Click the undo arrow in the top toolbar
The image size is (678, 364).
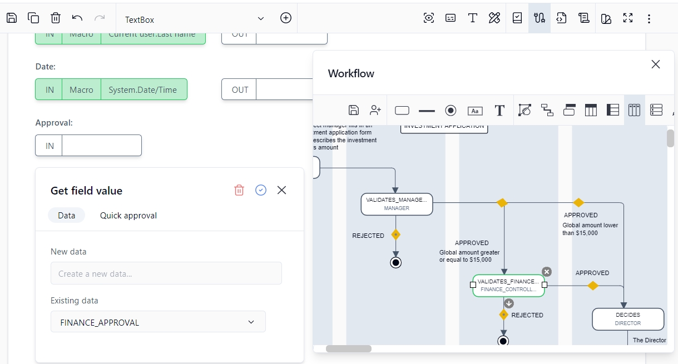tap(77, 18)
